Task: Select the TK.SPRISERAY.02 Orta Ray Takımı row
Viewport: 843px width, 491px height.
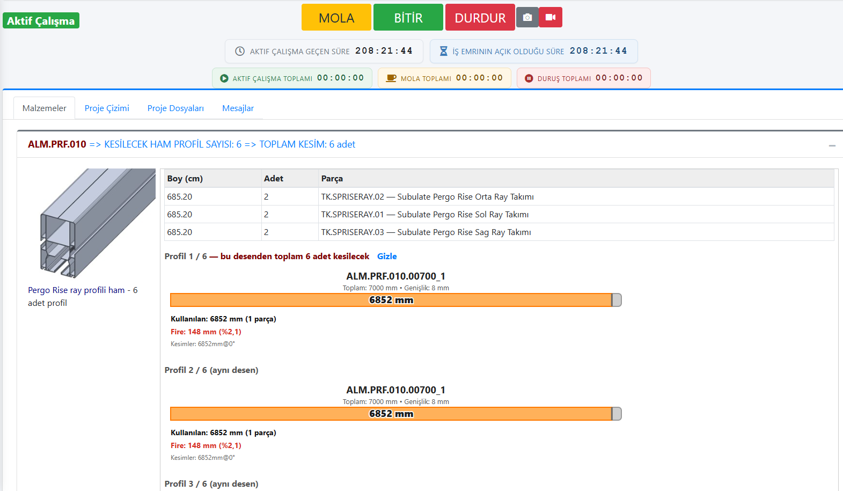Action: 499,196
